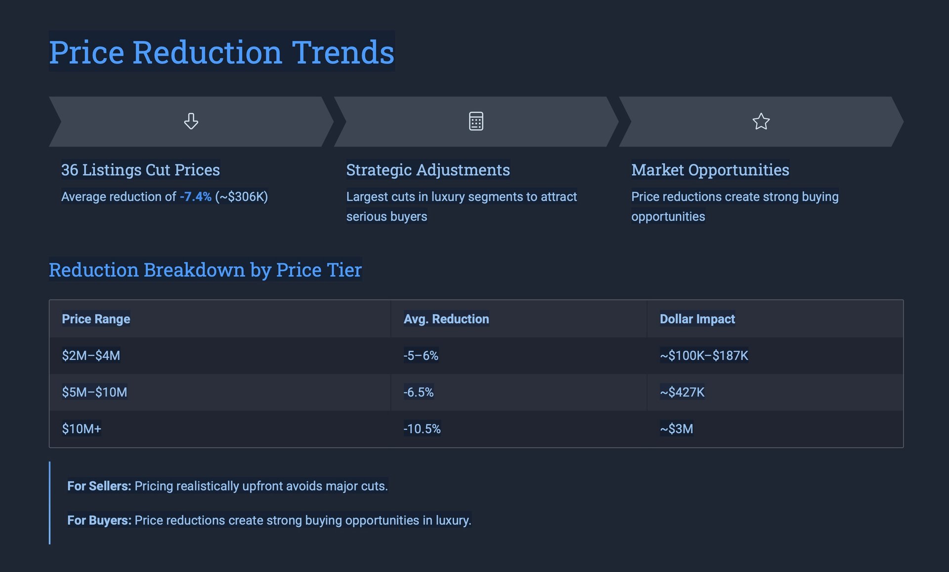Image resolution: width=949 pixels, height=572 pixels.
Task: Click the Dollar Impact column header
Action: (697, 319)
